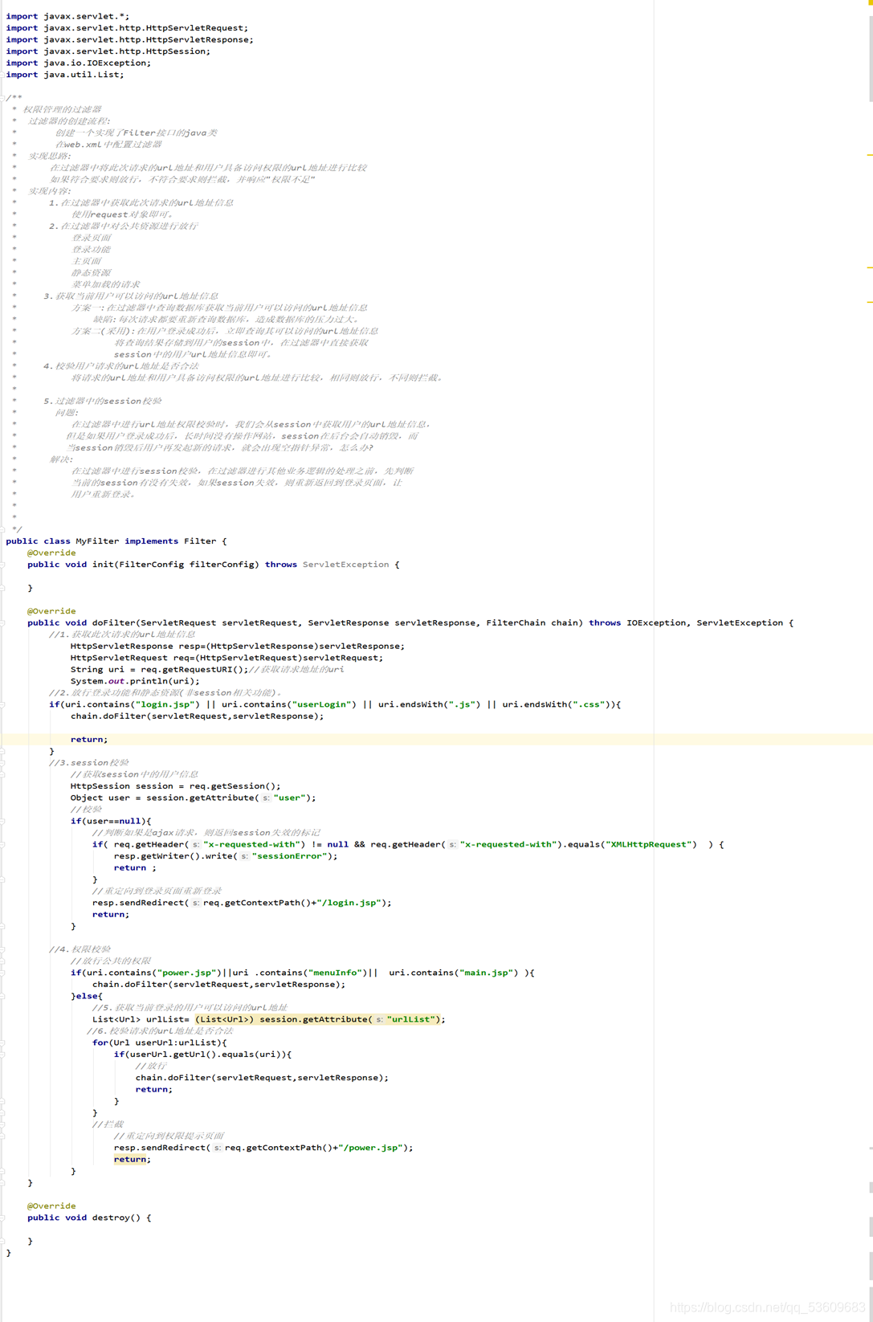Click the @Override annotation above destroy

click(51, 1206)
